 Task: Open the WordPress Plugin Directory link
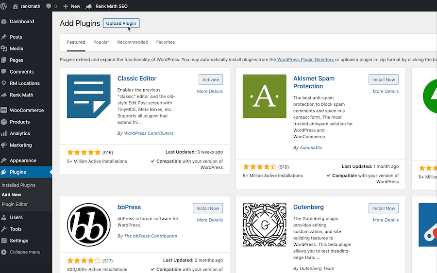(305, 60)
